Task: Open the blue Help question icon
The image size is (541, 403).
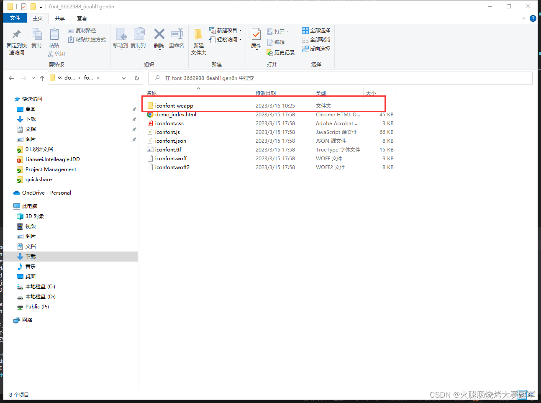Action: coord(533,18)
